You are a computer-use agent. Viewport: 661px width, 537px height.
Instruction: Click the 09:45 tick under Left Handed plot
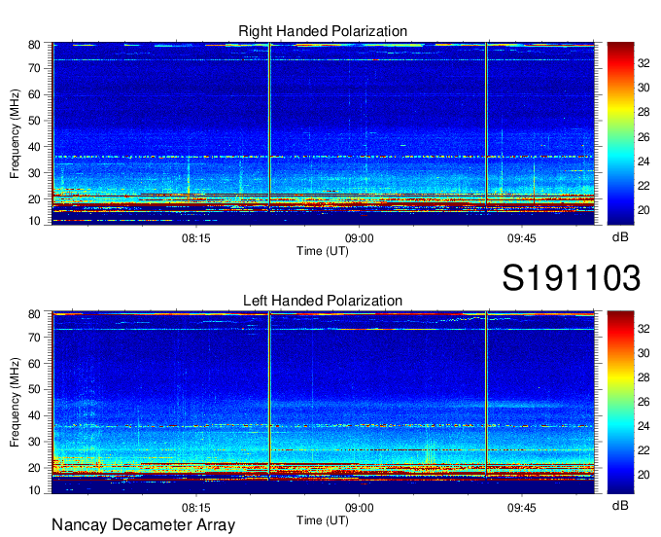(x=521, y=508)
